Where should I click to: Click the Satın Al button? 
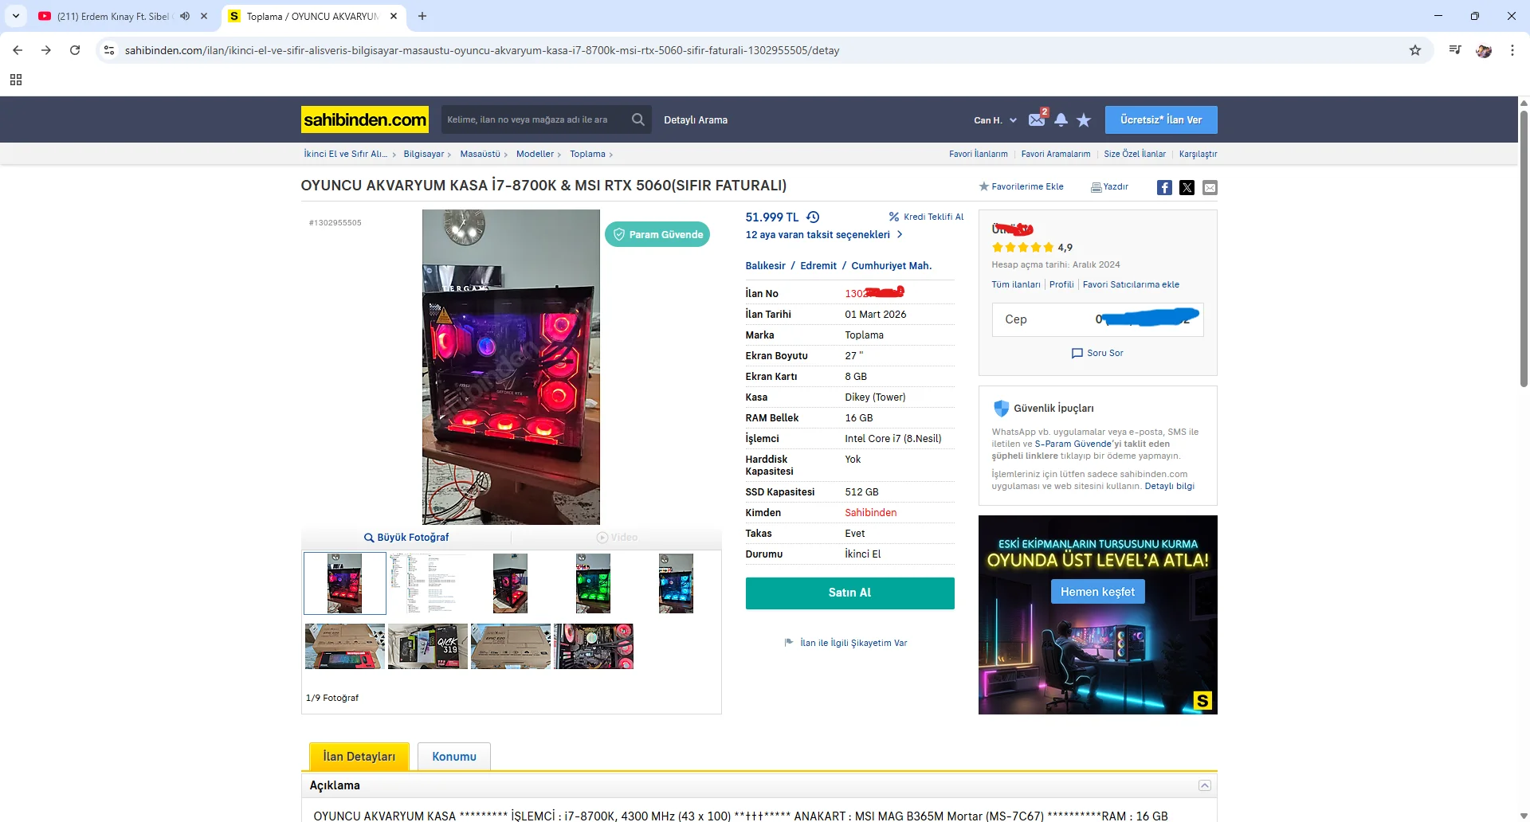click(850, 593)
